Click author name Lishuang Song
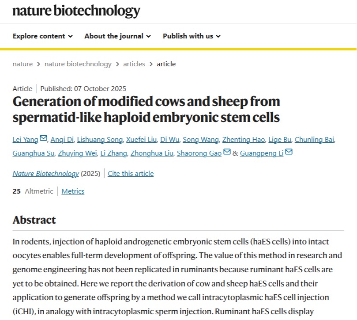 (x=99, y=140)
